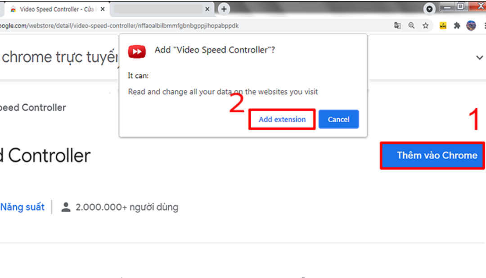This screenshot has height=278, width=486.
Task: Close the second browser tab
Action: (207, 9)
